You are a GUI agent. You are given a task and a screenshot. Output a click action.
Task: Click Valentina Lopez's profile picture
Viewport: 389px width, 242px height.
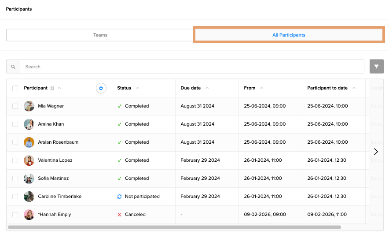29,160
